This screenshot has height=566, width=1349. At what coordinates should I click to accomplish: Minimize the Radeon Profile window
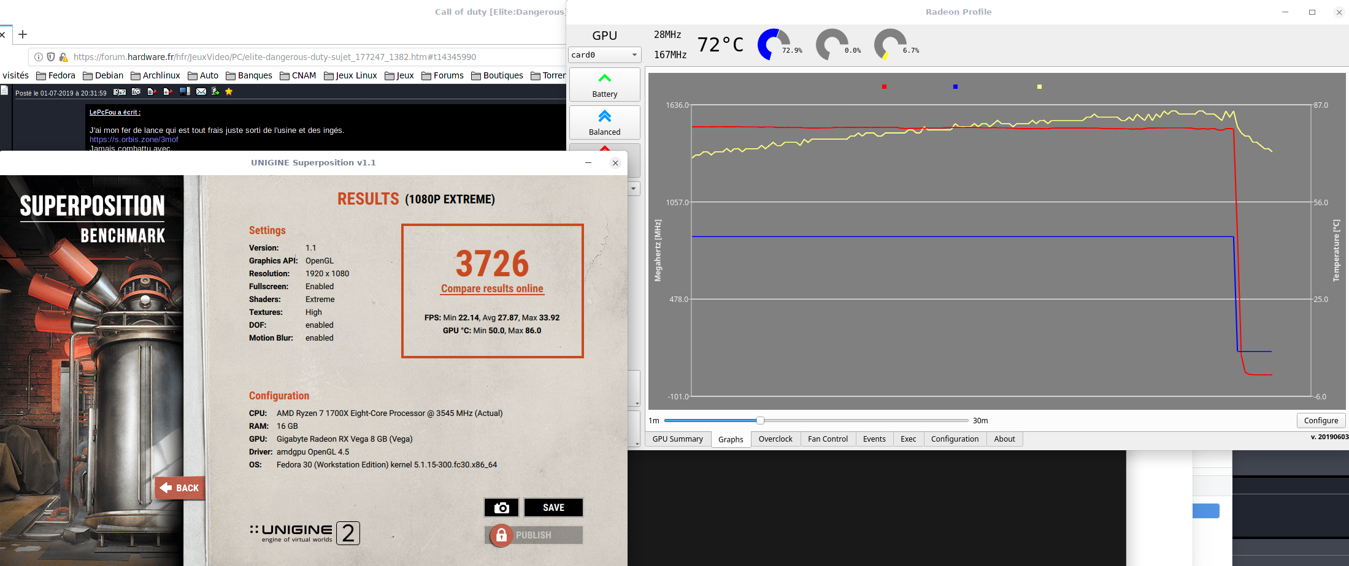click(1285, 12)
